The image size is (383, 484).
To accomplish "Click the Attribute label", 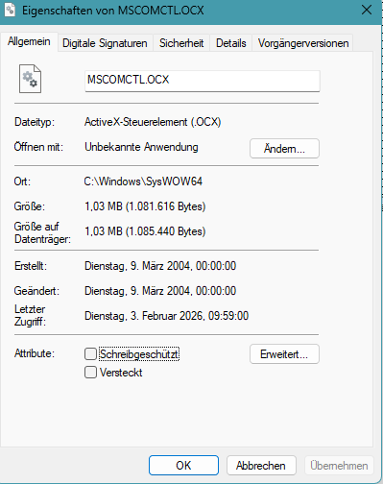I will pyautogui.click(x=35, y=353).
